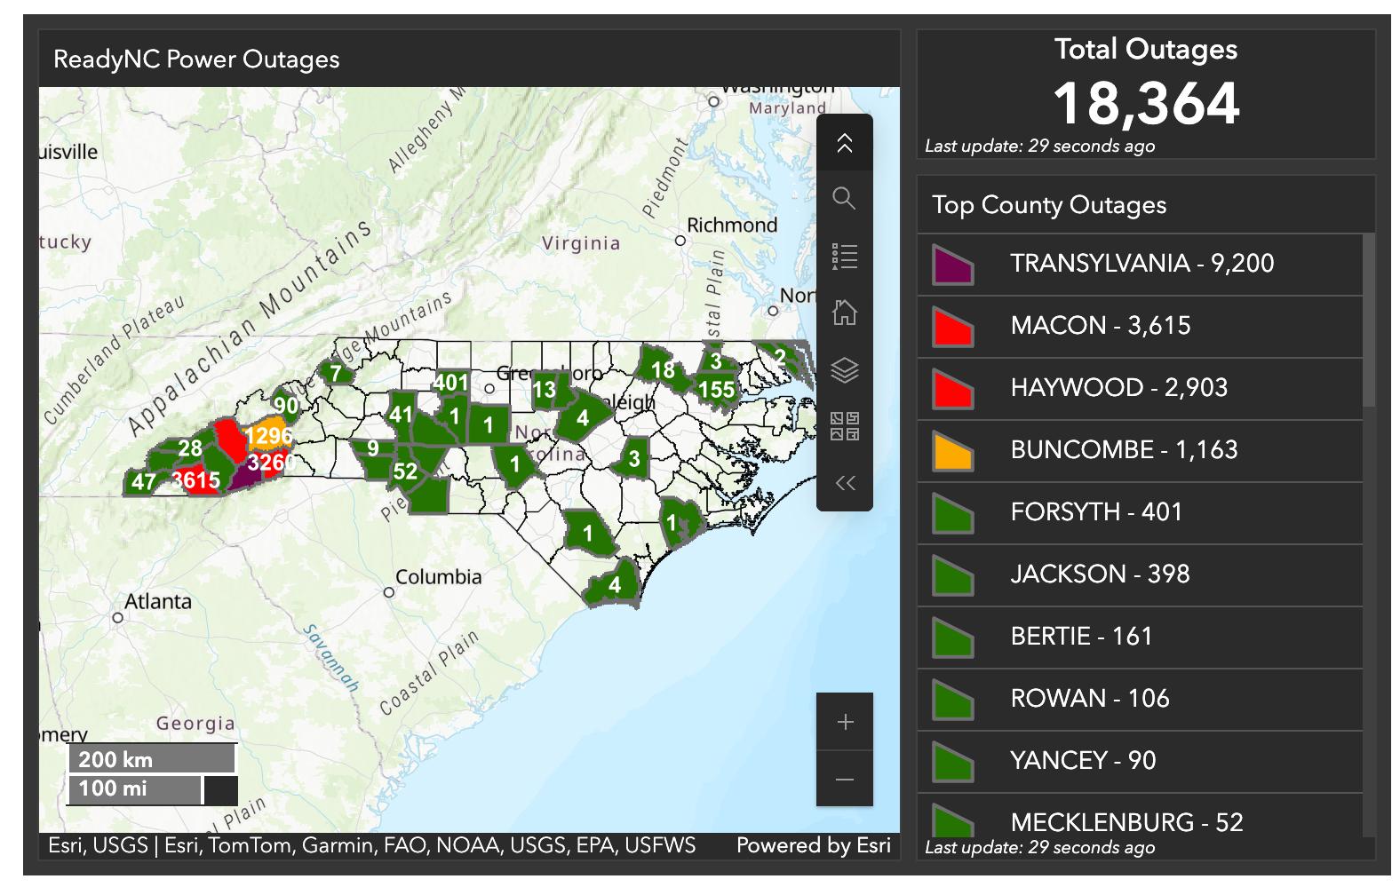The height and width of the screenshot is (895, 1400).
Task: Click the county labeled 3615 on map
Action: click(x=197, y=480)
